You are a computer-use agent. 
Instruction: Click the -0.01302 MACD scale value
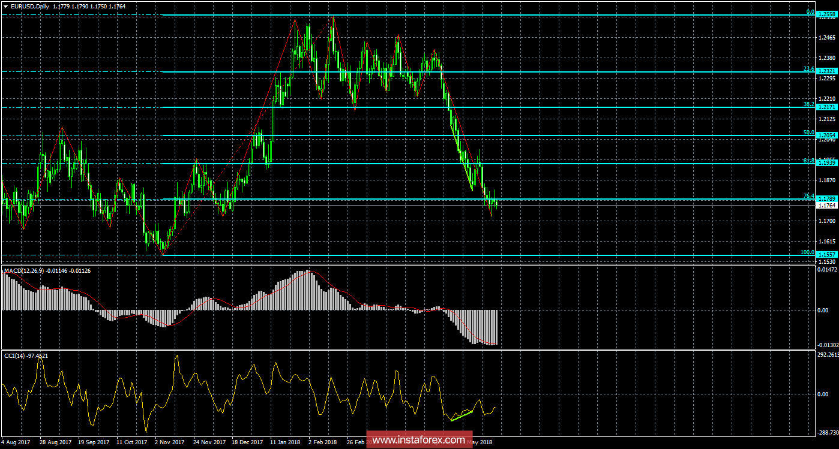point(827,344)
